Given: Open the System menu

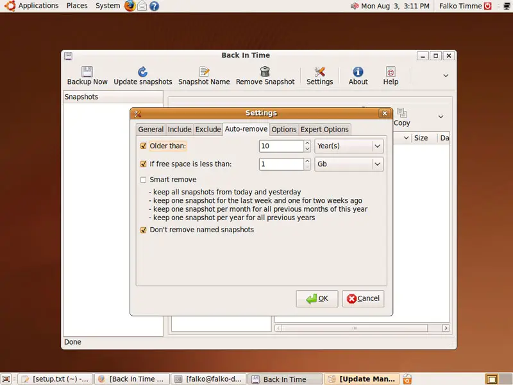Looking at the screenshot, I should (x=108, y=6).
